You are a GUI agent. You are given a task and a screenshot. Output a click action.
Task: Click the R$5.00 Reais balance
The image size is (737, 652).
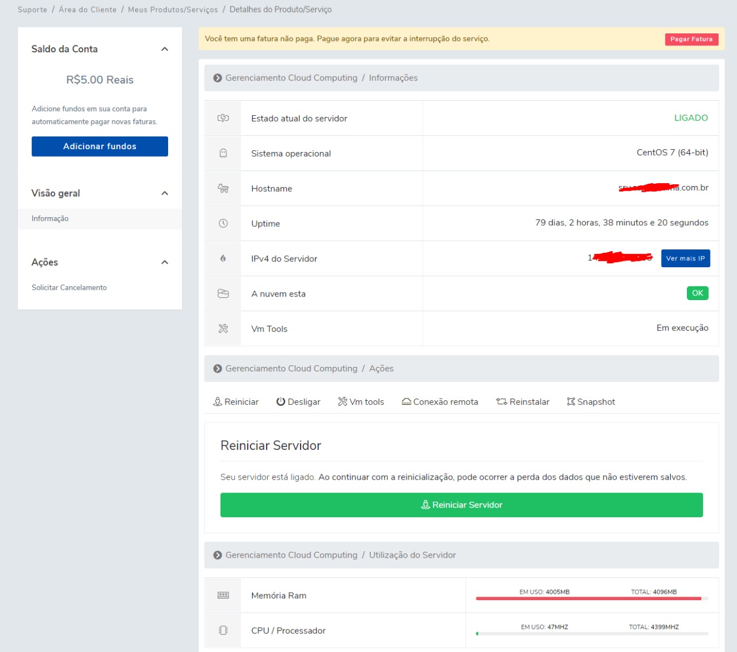(100, 80)
